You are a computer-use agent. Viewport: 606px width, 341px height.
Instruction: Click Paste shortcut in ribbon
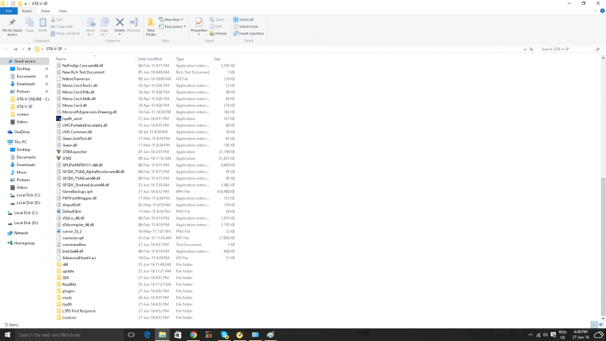point(65,33)
